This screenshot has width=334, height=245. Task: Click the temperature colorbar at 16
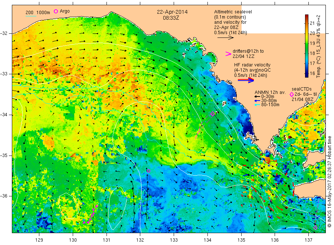click(x=307, y=73)
